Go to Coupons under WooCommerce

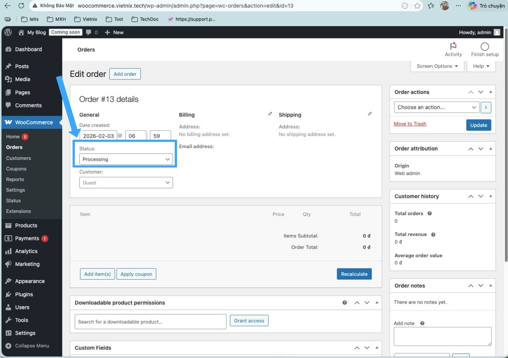tap(16, 169)
